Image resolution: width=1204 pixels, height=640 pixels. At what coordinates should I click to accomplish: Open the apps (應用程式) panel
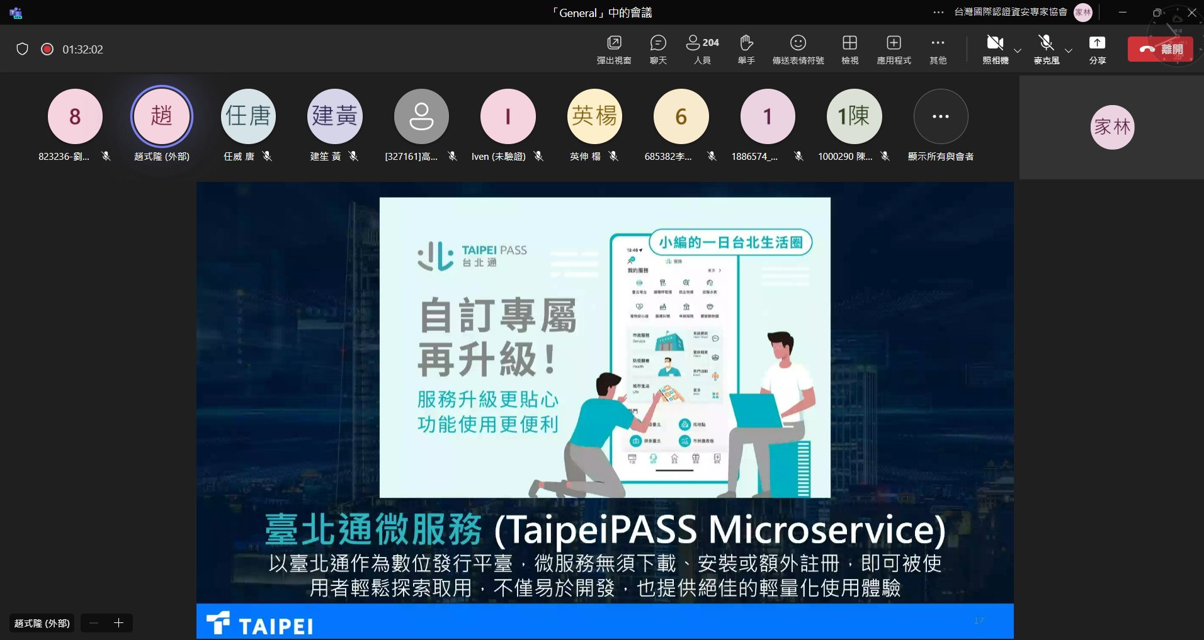pyautogui.click(x=894, y=49)
